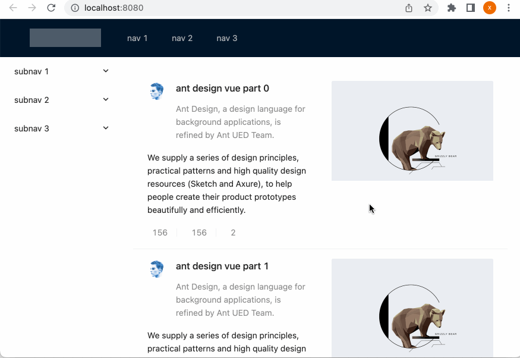Click part 1's 'Ant Design, a design language' description
Viewport: 520px width, 358px height.
[x=241, y=300]
